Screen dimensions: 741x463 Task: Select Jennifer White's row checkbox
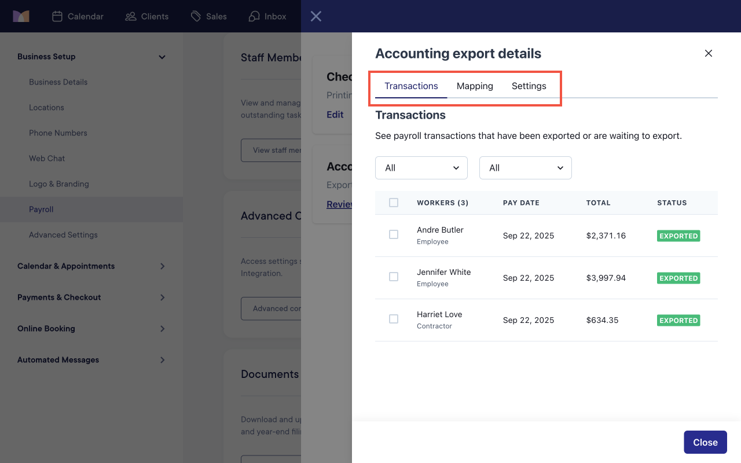point(394,277)
